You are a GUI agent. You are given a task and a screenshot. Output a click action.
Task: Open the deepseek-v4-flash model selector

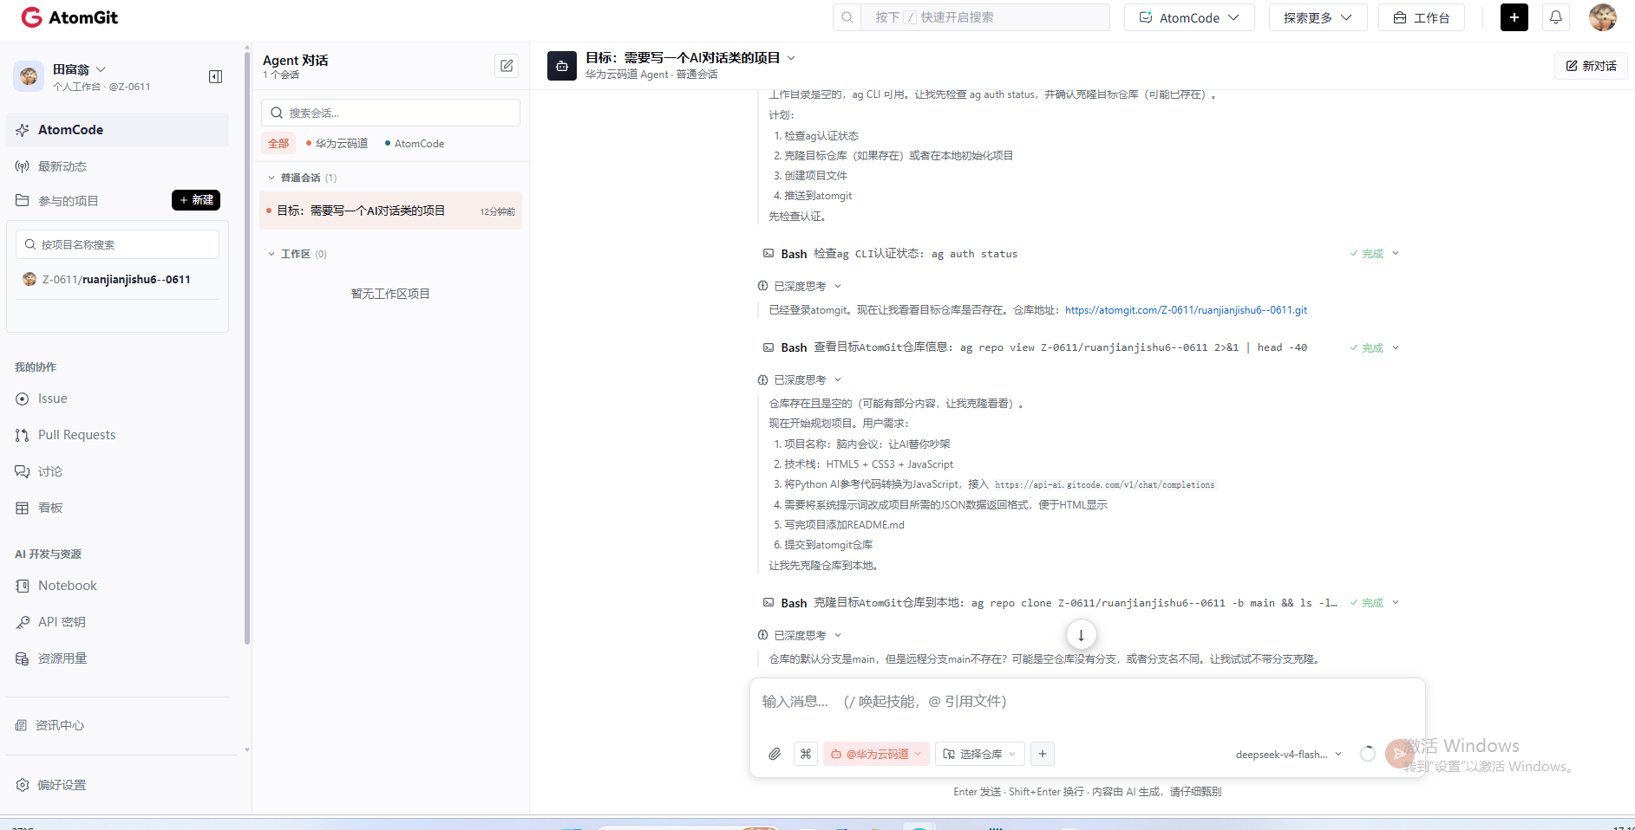coord(1288,755)
